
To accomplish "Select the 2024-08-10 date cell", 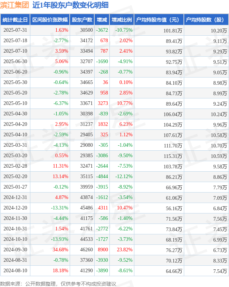I will (x=15, y=270).
